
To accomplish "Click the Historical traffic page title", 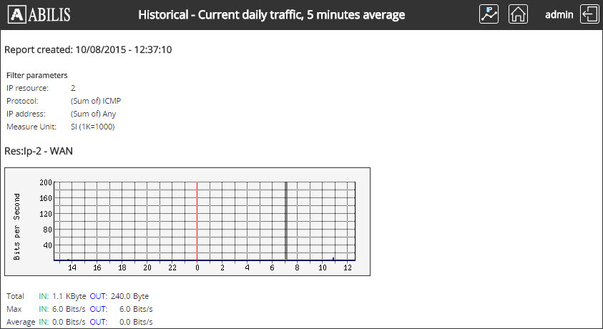I will coord(271,15).
